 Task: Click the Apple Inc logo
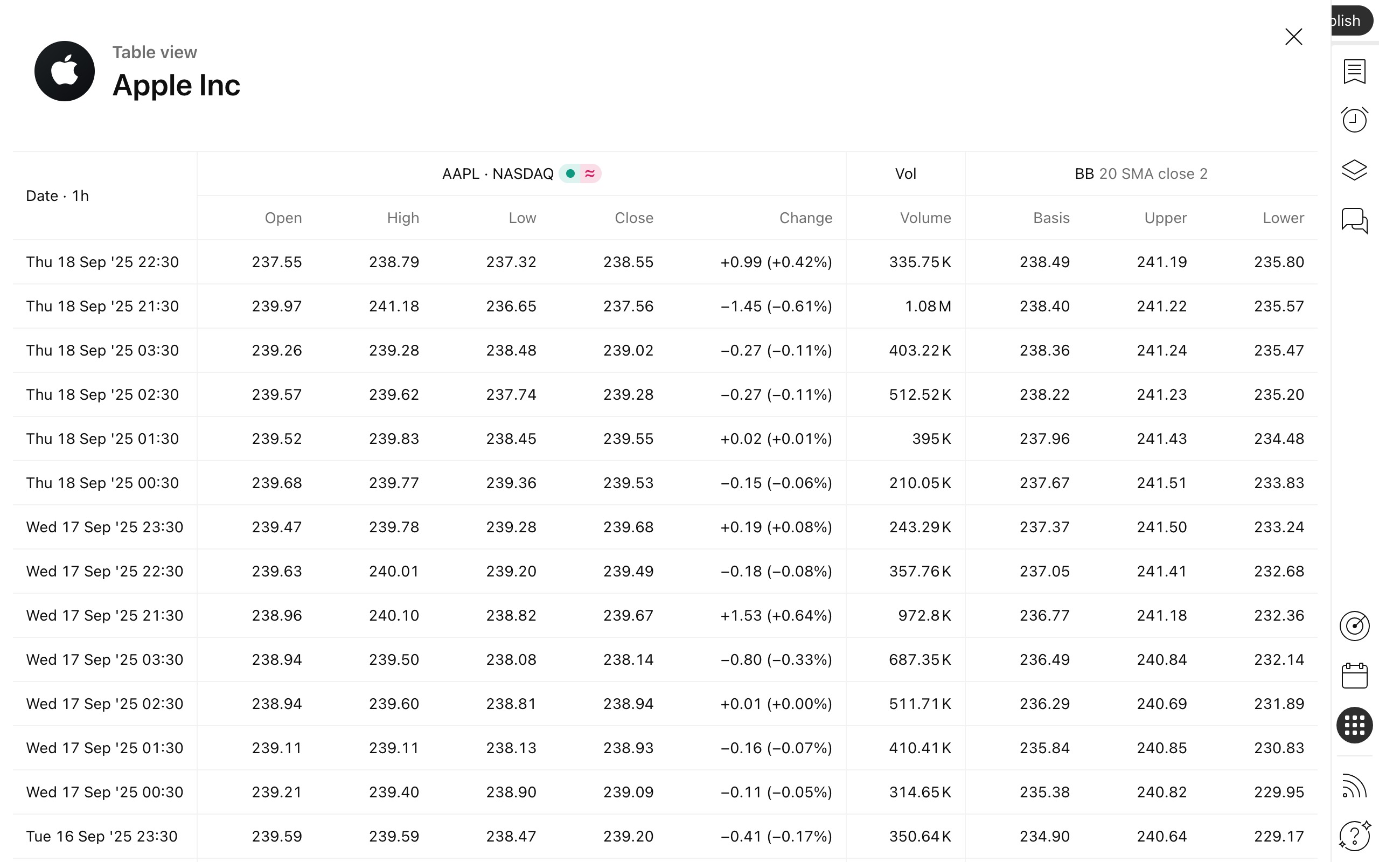[65, 71]
